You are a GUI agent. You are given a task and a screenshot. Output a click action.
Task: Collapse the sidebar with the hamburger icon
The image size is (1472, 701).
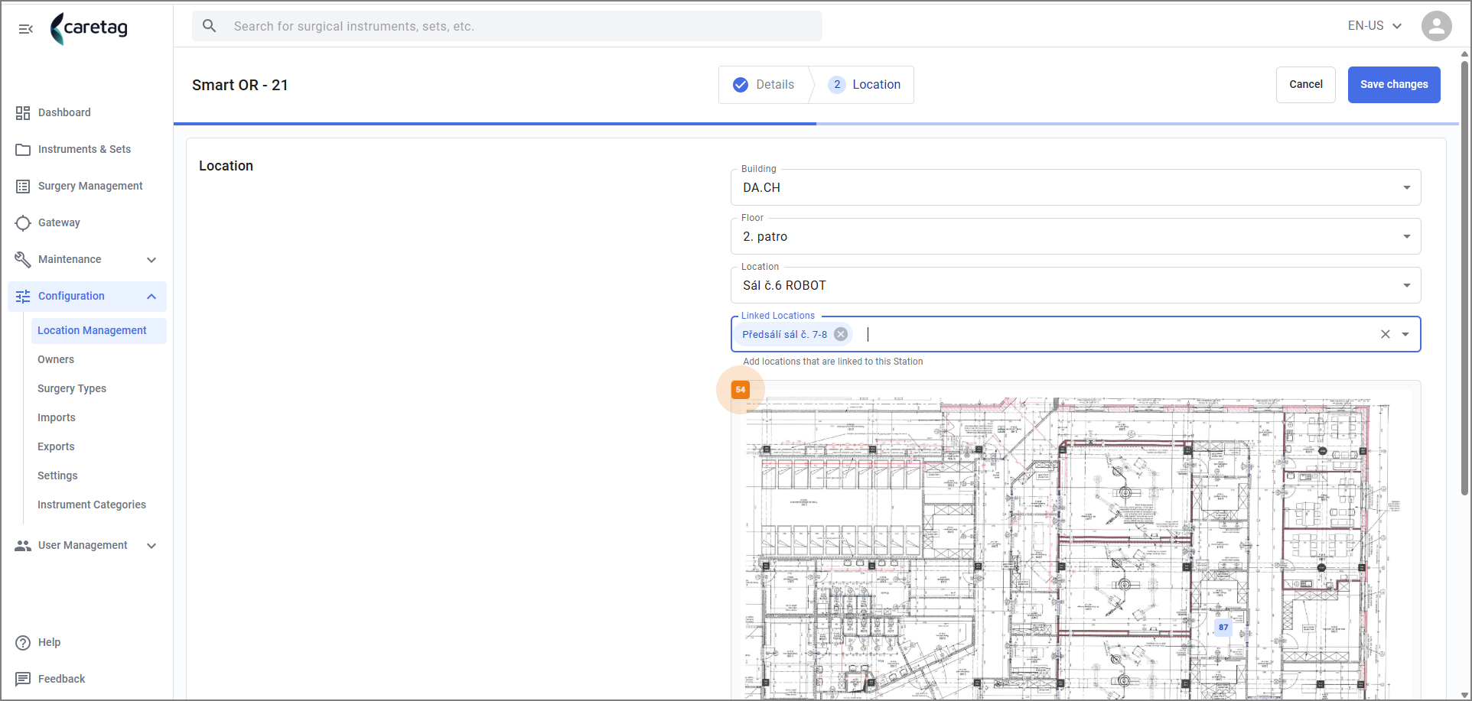tap(25, 28)
